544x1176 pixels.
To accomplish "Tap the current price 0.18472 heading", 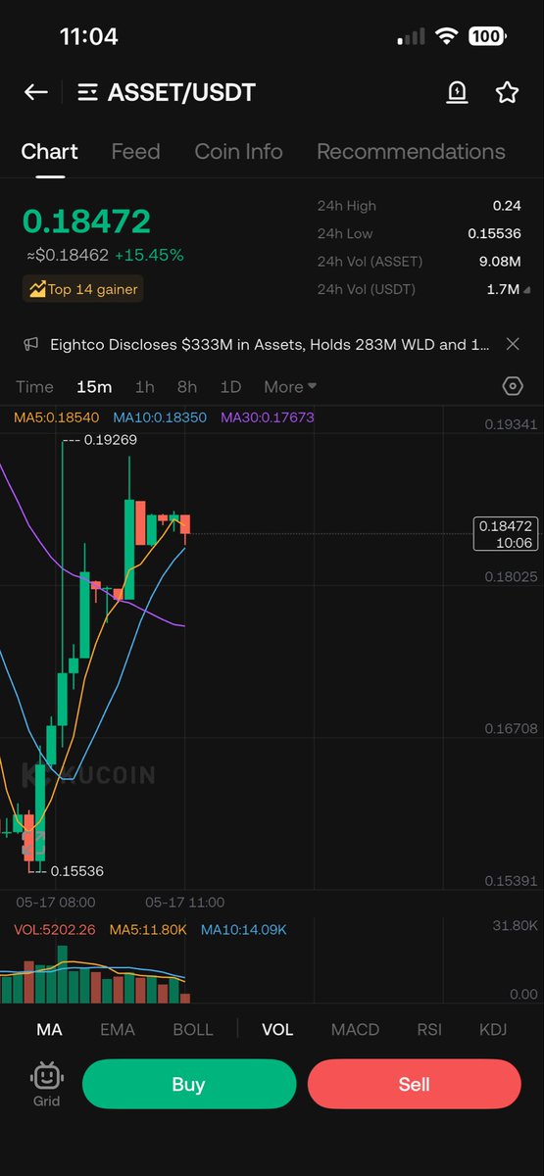I will pyautogui.click(x=86, y=221).
